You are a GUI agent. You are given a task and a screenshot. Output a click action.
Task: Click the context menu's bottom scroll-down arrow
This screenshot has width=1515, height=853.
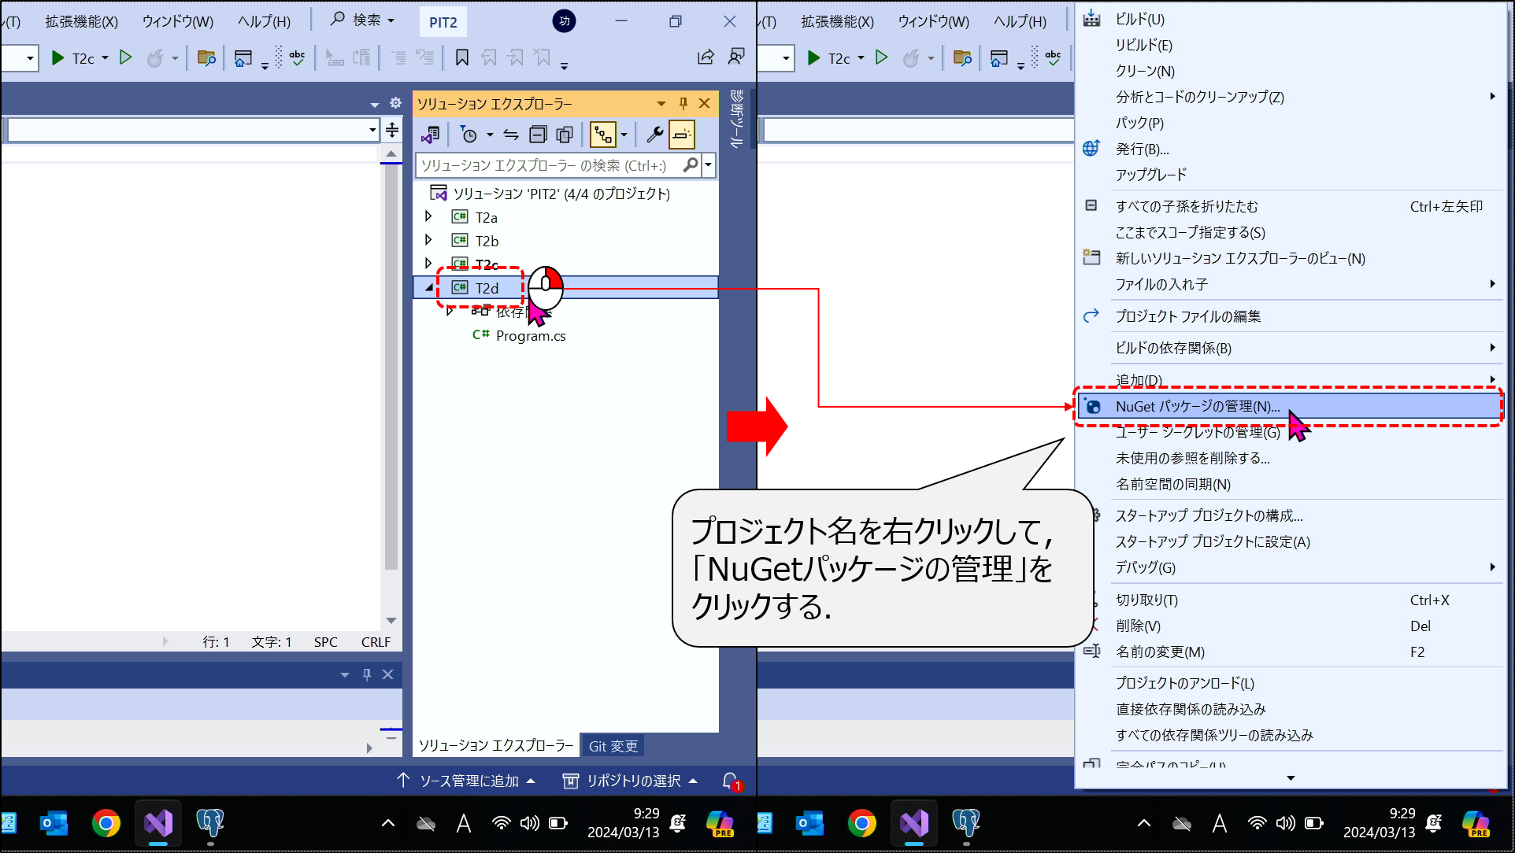click(1291, 778)
